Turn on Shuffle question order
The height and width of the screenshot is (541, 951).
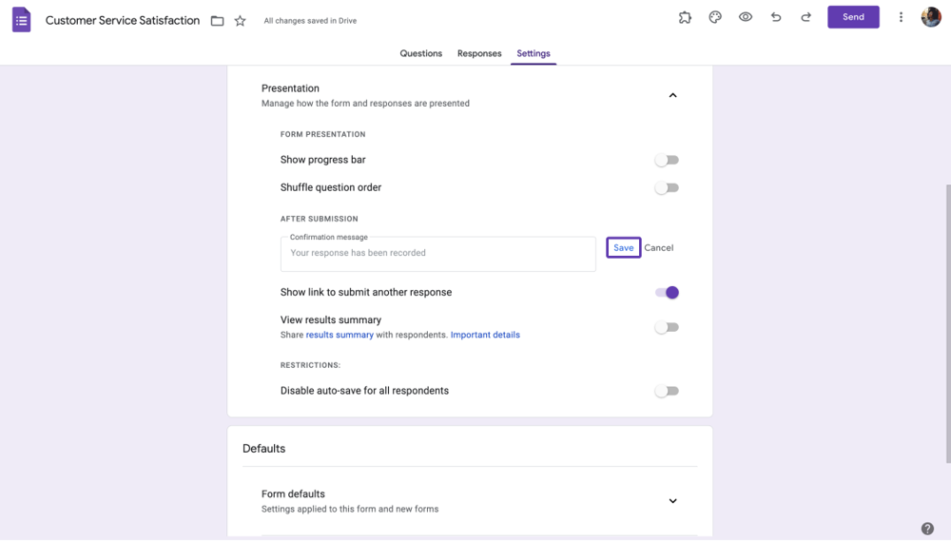[x=667, y=188]
